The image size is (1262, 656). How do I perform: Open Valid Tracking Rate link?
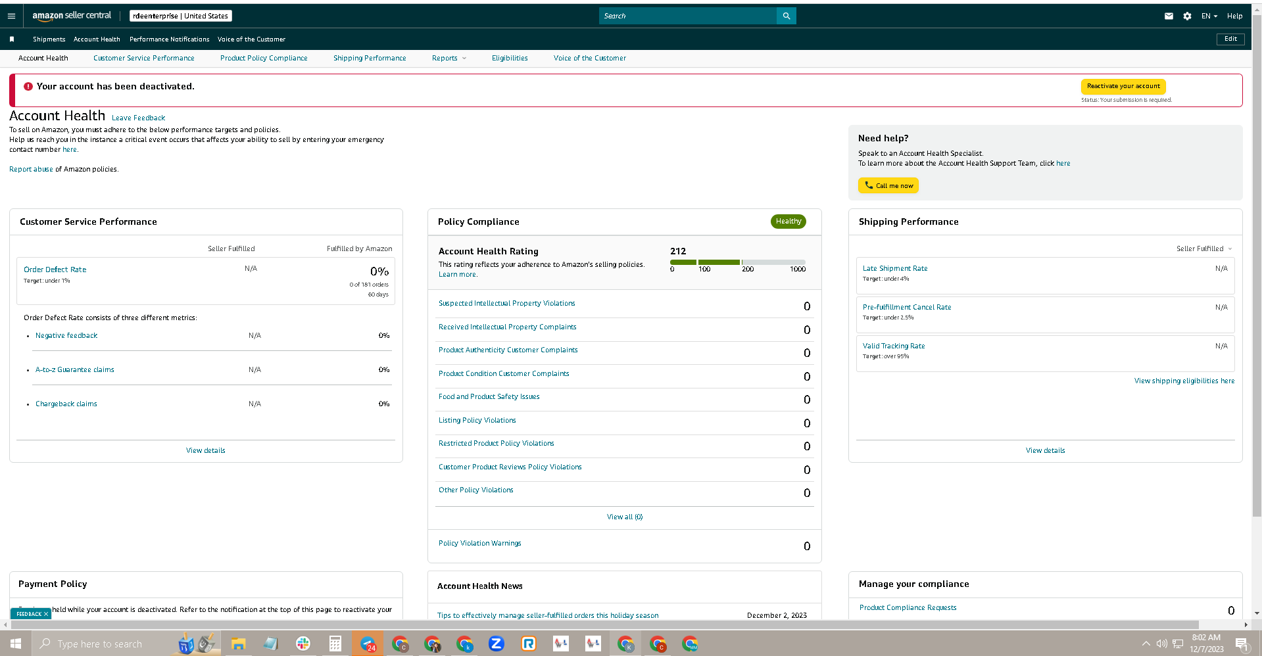[x=894, y=346]
